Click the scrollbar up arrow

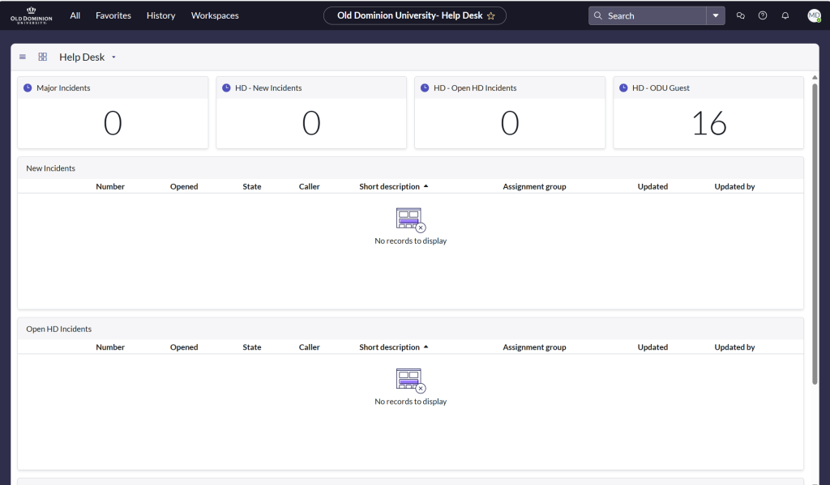pyautogui.click(x=815, y=77)
